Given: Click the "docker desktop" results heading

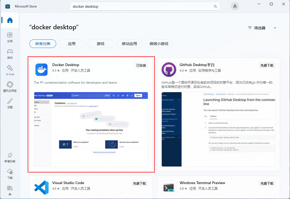Looking at the screenshot, I should (54, 27).
